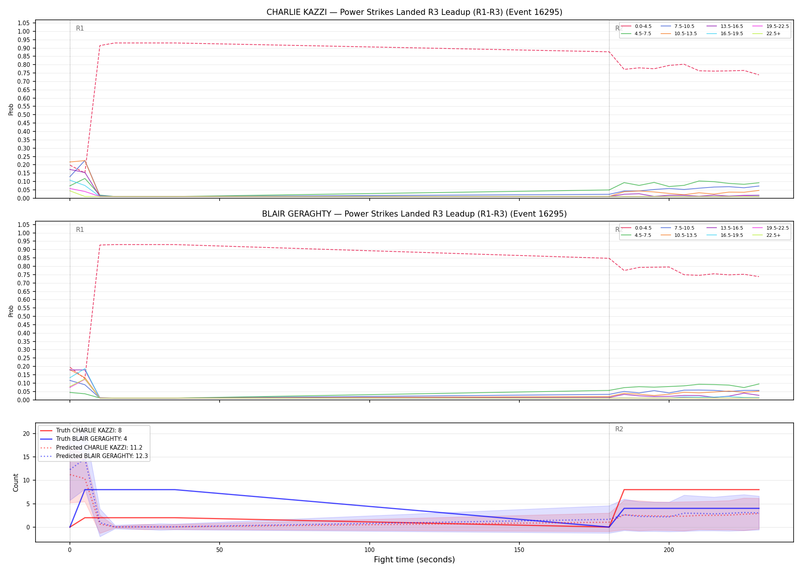This screenshot has width=802, height=573.
Task: Select the 4.5-7.5 legend entry in the Charlie Kazzi chart
Action: coord(636,34)
